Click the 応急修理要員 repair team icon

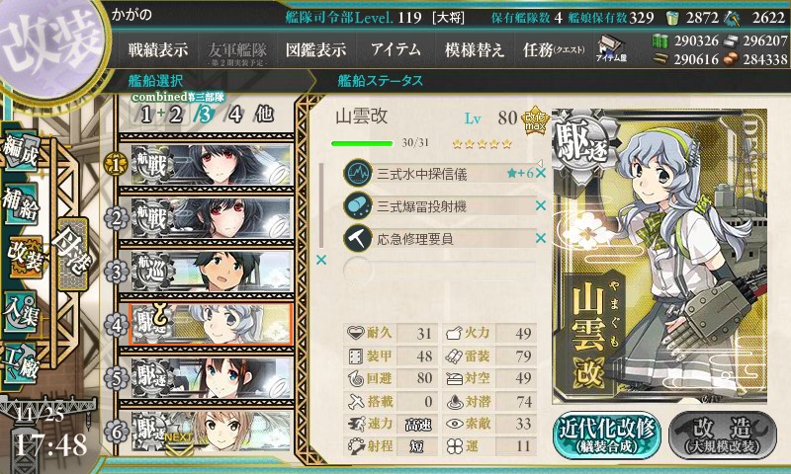pos(358,238)
